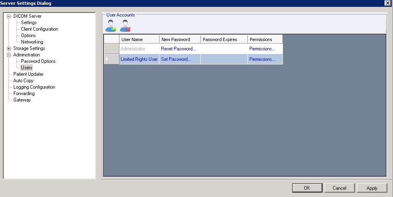Select the Administrator user name cell

(139, 49)
